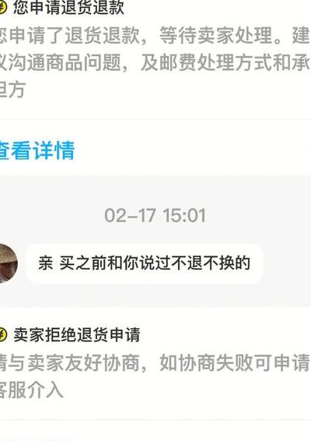Select the 卖家拒绝退货申请 heading

(77, 335)
